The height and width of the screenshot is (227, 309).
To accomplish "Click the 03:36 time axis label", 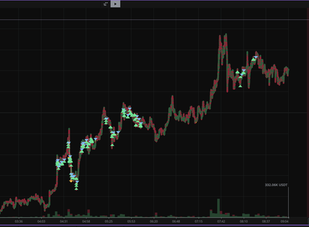I will click(19, 222).
